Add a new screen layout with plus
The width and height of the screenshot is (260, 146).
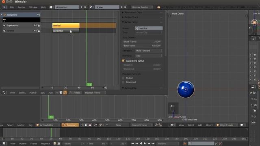point(81,7)
